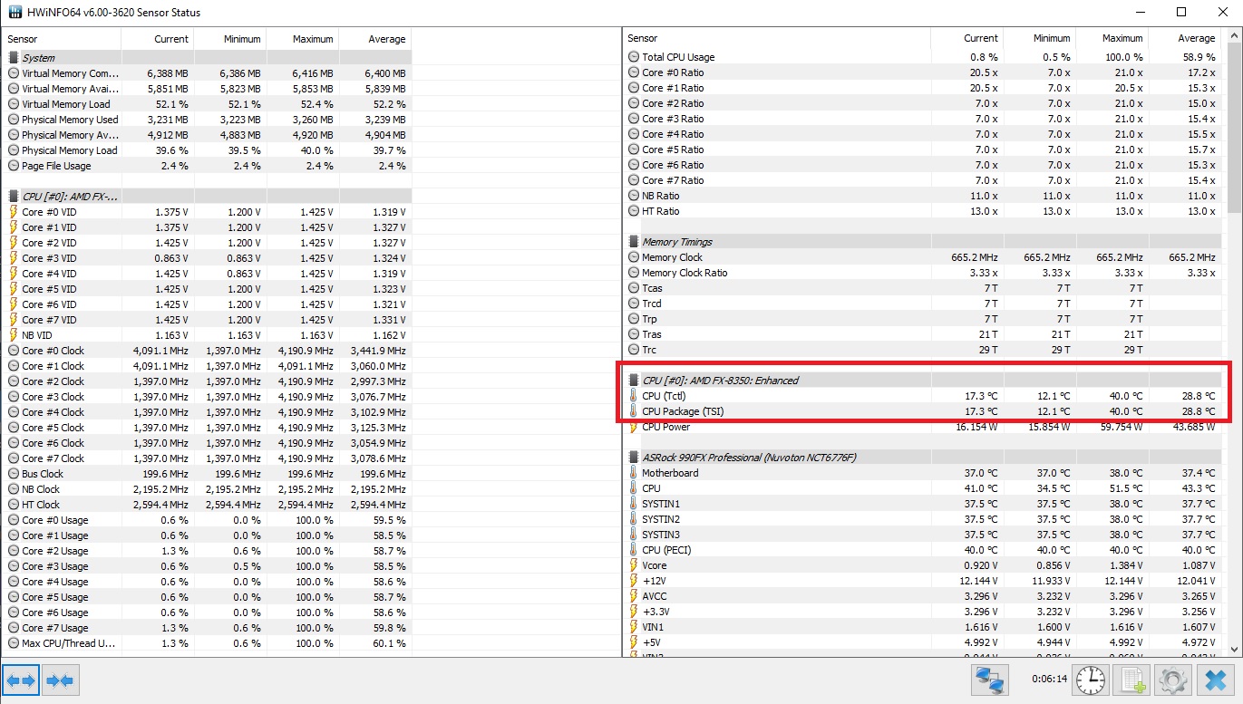Select the SYSTIN2 row label
Screen dimensions: 1243x704
(661, 519)
